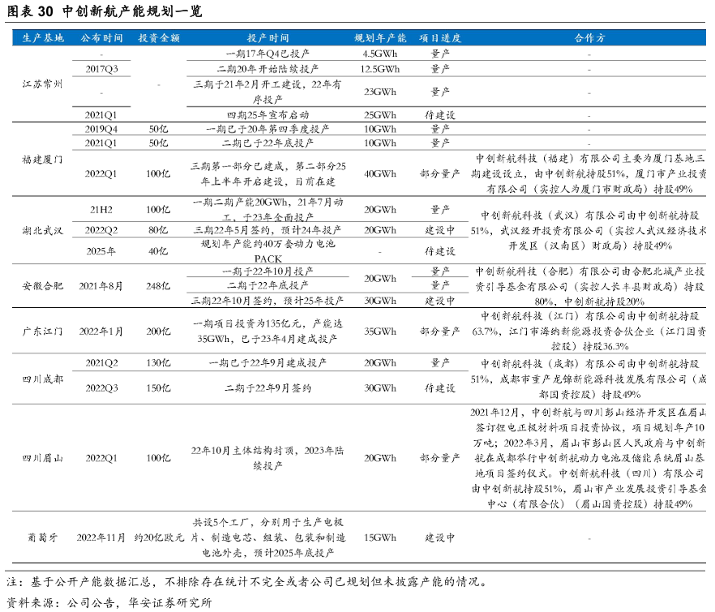Click '二期20年开始陆续投产' cell
715x612 pixels.
[x=268, y=70]
